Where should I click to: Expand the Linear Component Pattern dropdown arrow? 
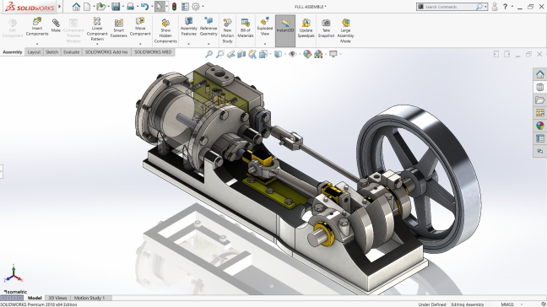97,44
